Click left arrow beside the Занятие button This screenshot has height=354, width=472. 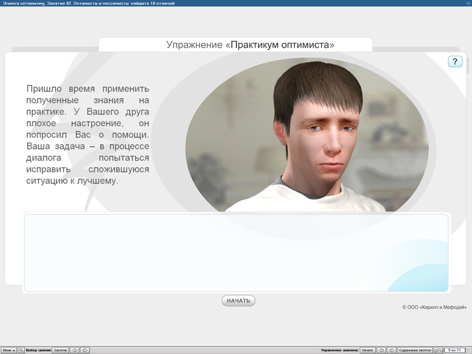coord(75,349)
